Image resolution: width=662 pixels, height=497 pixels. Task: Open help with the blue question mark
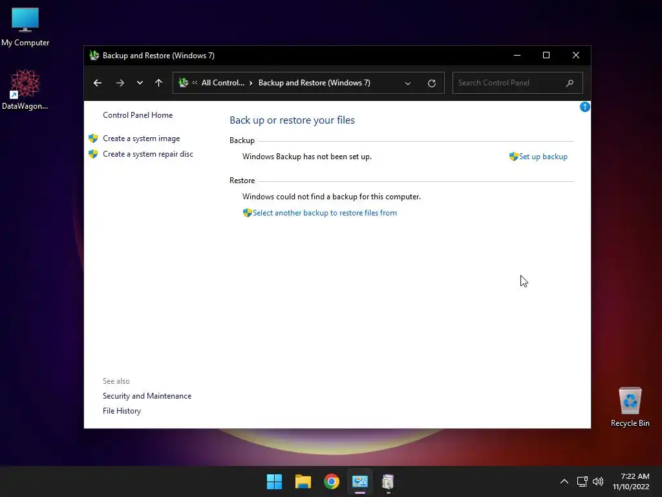coord(584,107)
